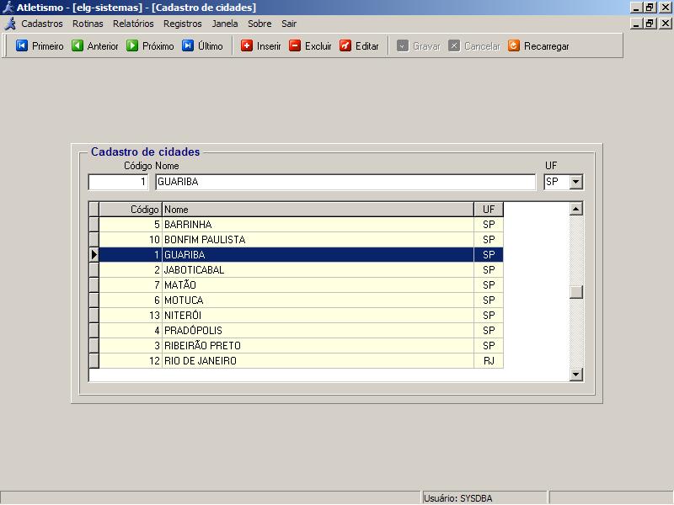Click the grid scrollbar up arrow

576,209
